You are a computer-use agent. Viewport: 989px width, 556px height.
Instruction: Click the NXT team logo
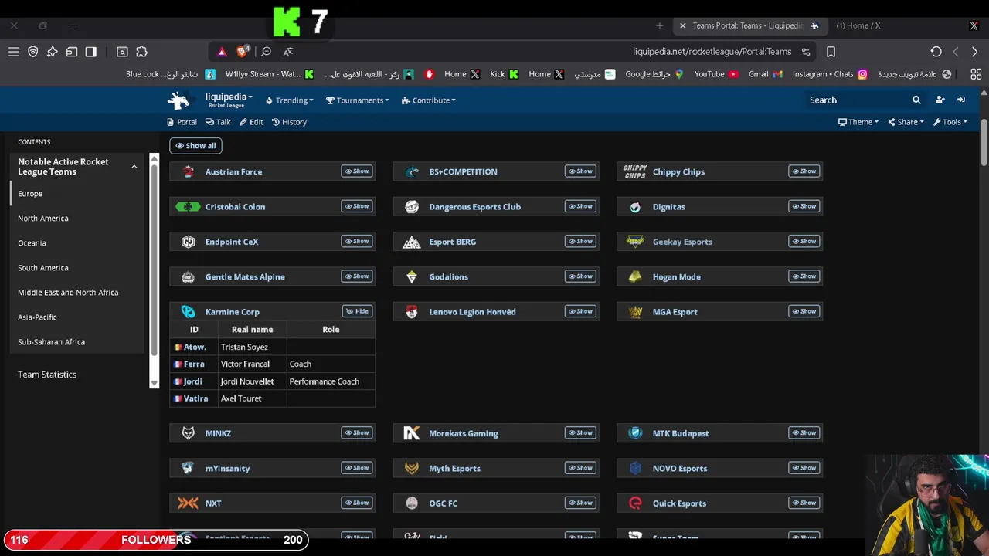(x=188, y=503)
